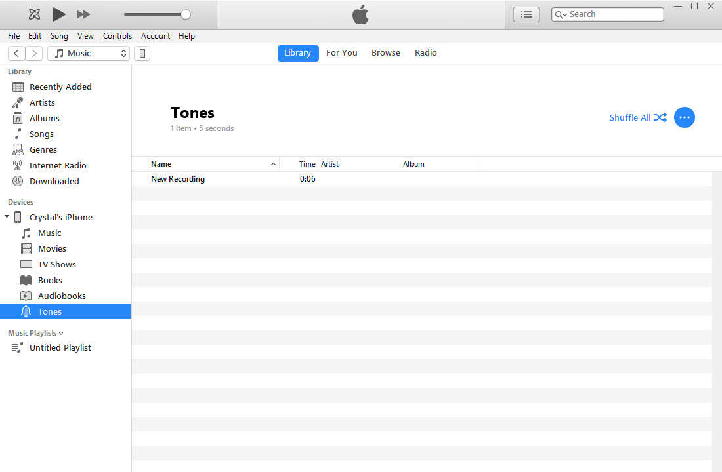Go back with the left arrow button

pyautogui.click(x=16, y=53)
